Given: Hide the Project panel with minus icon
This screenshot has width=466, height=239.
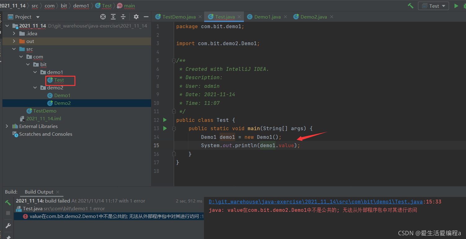Looking at the screenshot, I should click(146, 17).
